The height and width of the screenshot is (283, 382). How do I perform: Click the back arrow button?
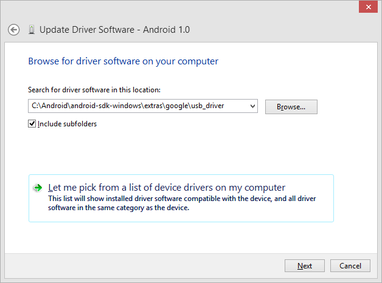click(14, 30)
